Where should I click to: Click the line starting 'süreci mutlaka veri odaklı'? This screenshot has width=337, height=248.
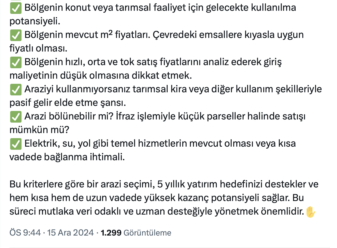pos(157,211)
